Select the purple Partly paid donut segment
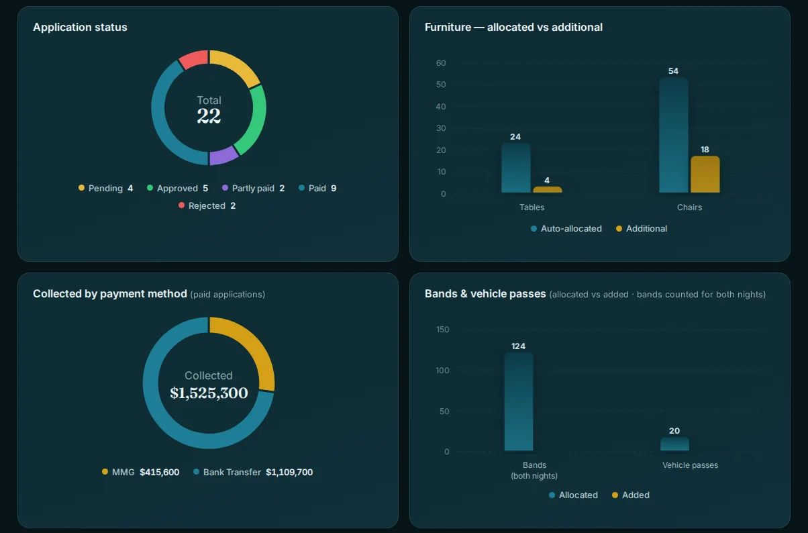Image resolution: width=808 pixels, height=533 pixels. [223, 156]
